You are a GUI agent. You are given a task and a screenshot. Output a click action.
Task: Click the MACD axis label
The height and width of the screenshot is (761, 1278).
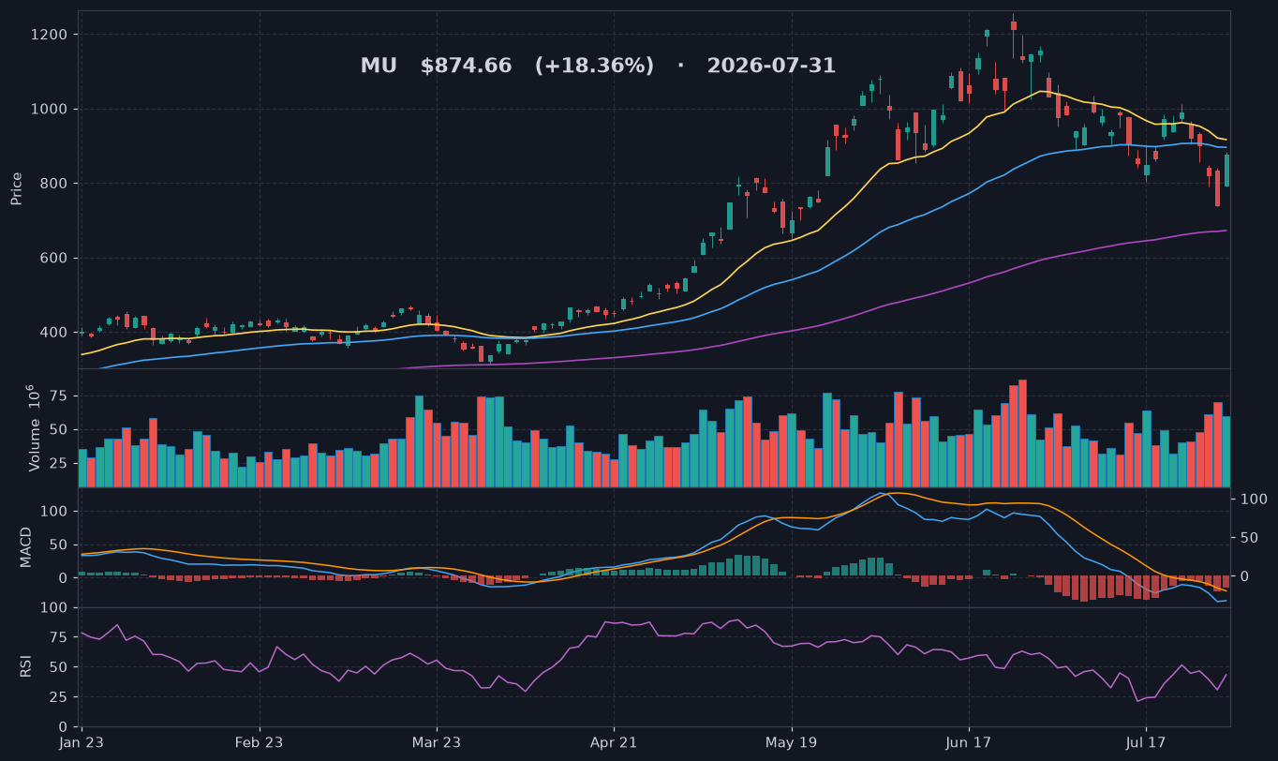click(26, 546)
